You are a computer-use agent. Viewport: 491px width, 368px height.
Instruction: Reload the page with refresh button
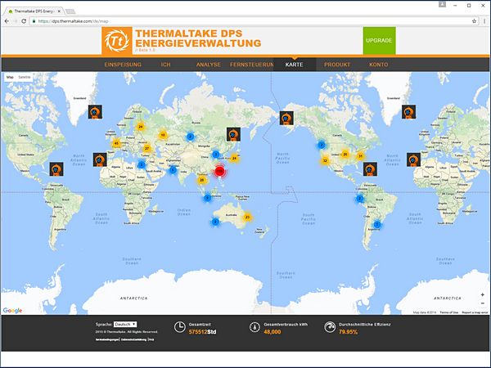coord(24,21)
